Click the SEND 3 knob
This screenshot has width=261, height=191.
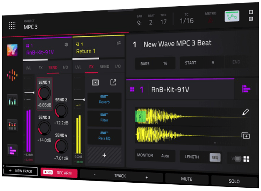[x=44, y=128]
